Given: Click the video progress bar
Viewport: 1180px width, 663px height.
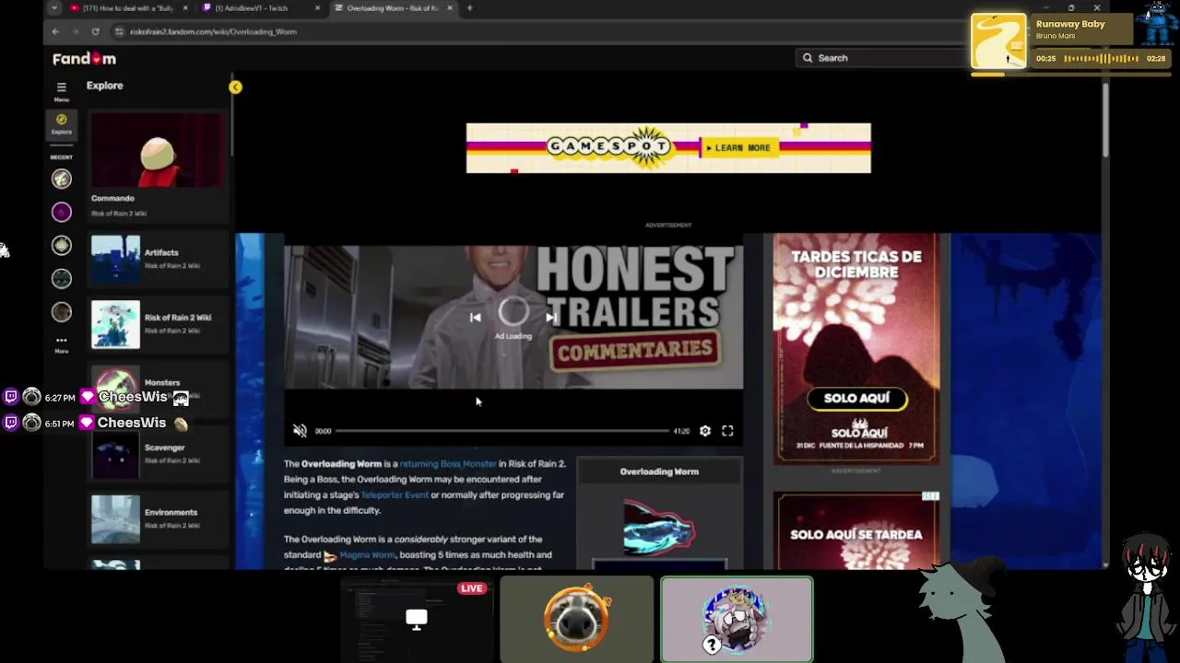Looking at the screenshot, I should (x=502, y=431).
